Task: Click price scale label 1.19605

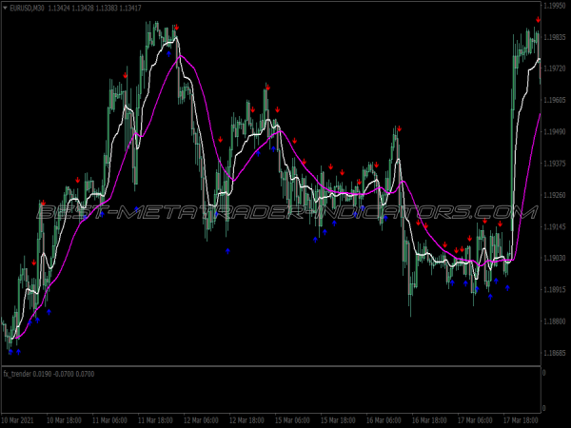Action: [555, 100]
